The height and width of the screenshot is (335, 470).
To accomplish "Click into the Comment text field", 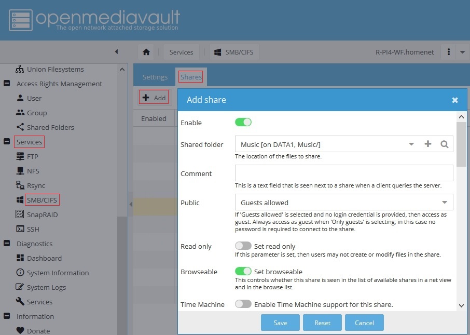I will (343, 173).
